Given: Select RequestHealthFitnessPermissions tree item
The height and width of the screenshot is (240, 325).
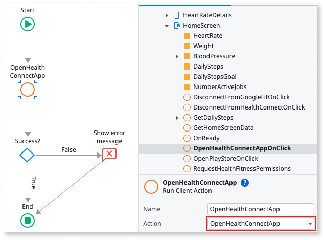Looking at the screenshot, I should click(242, 168).
